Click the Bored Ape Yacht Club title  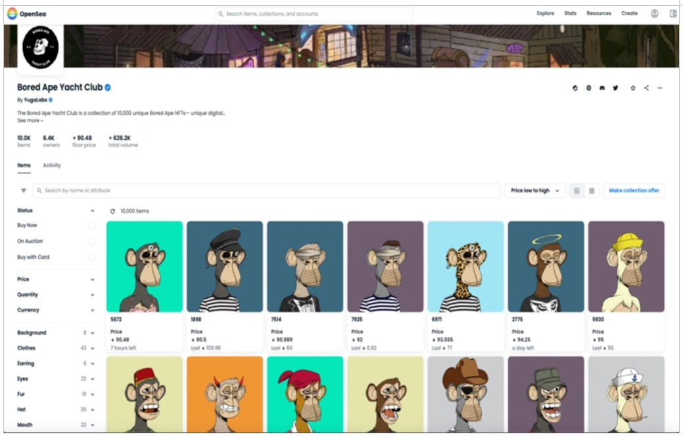[x=60, y=87]
